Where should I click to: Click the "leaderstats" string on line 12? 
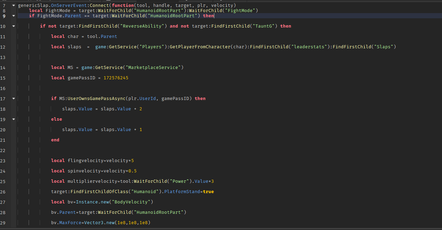click(x=308, y=47)
